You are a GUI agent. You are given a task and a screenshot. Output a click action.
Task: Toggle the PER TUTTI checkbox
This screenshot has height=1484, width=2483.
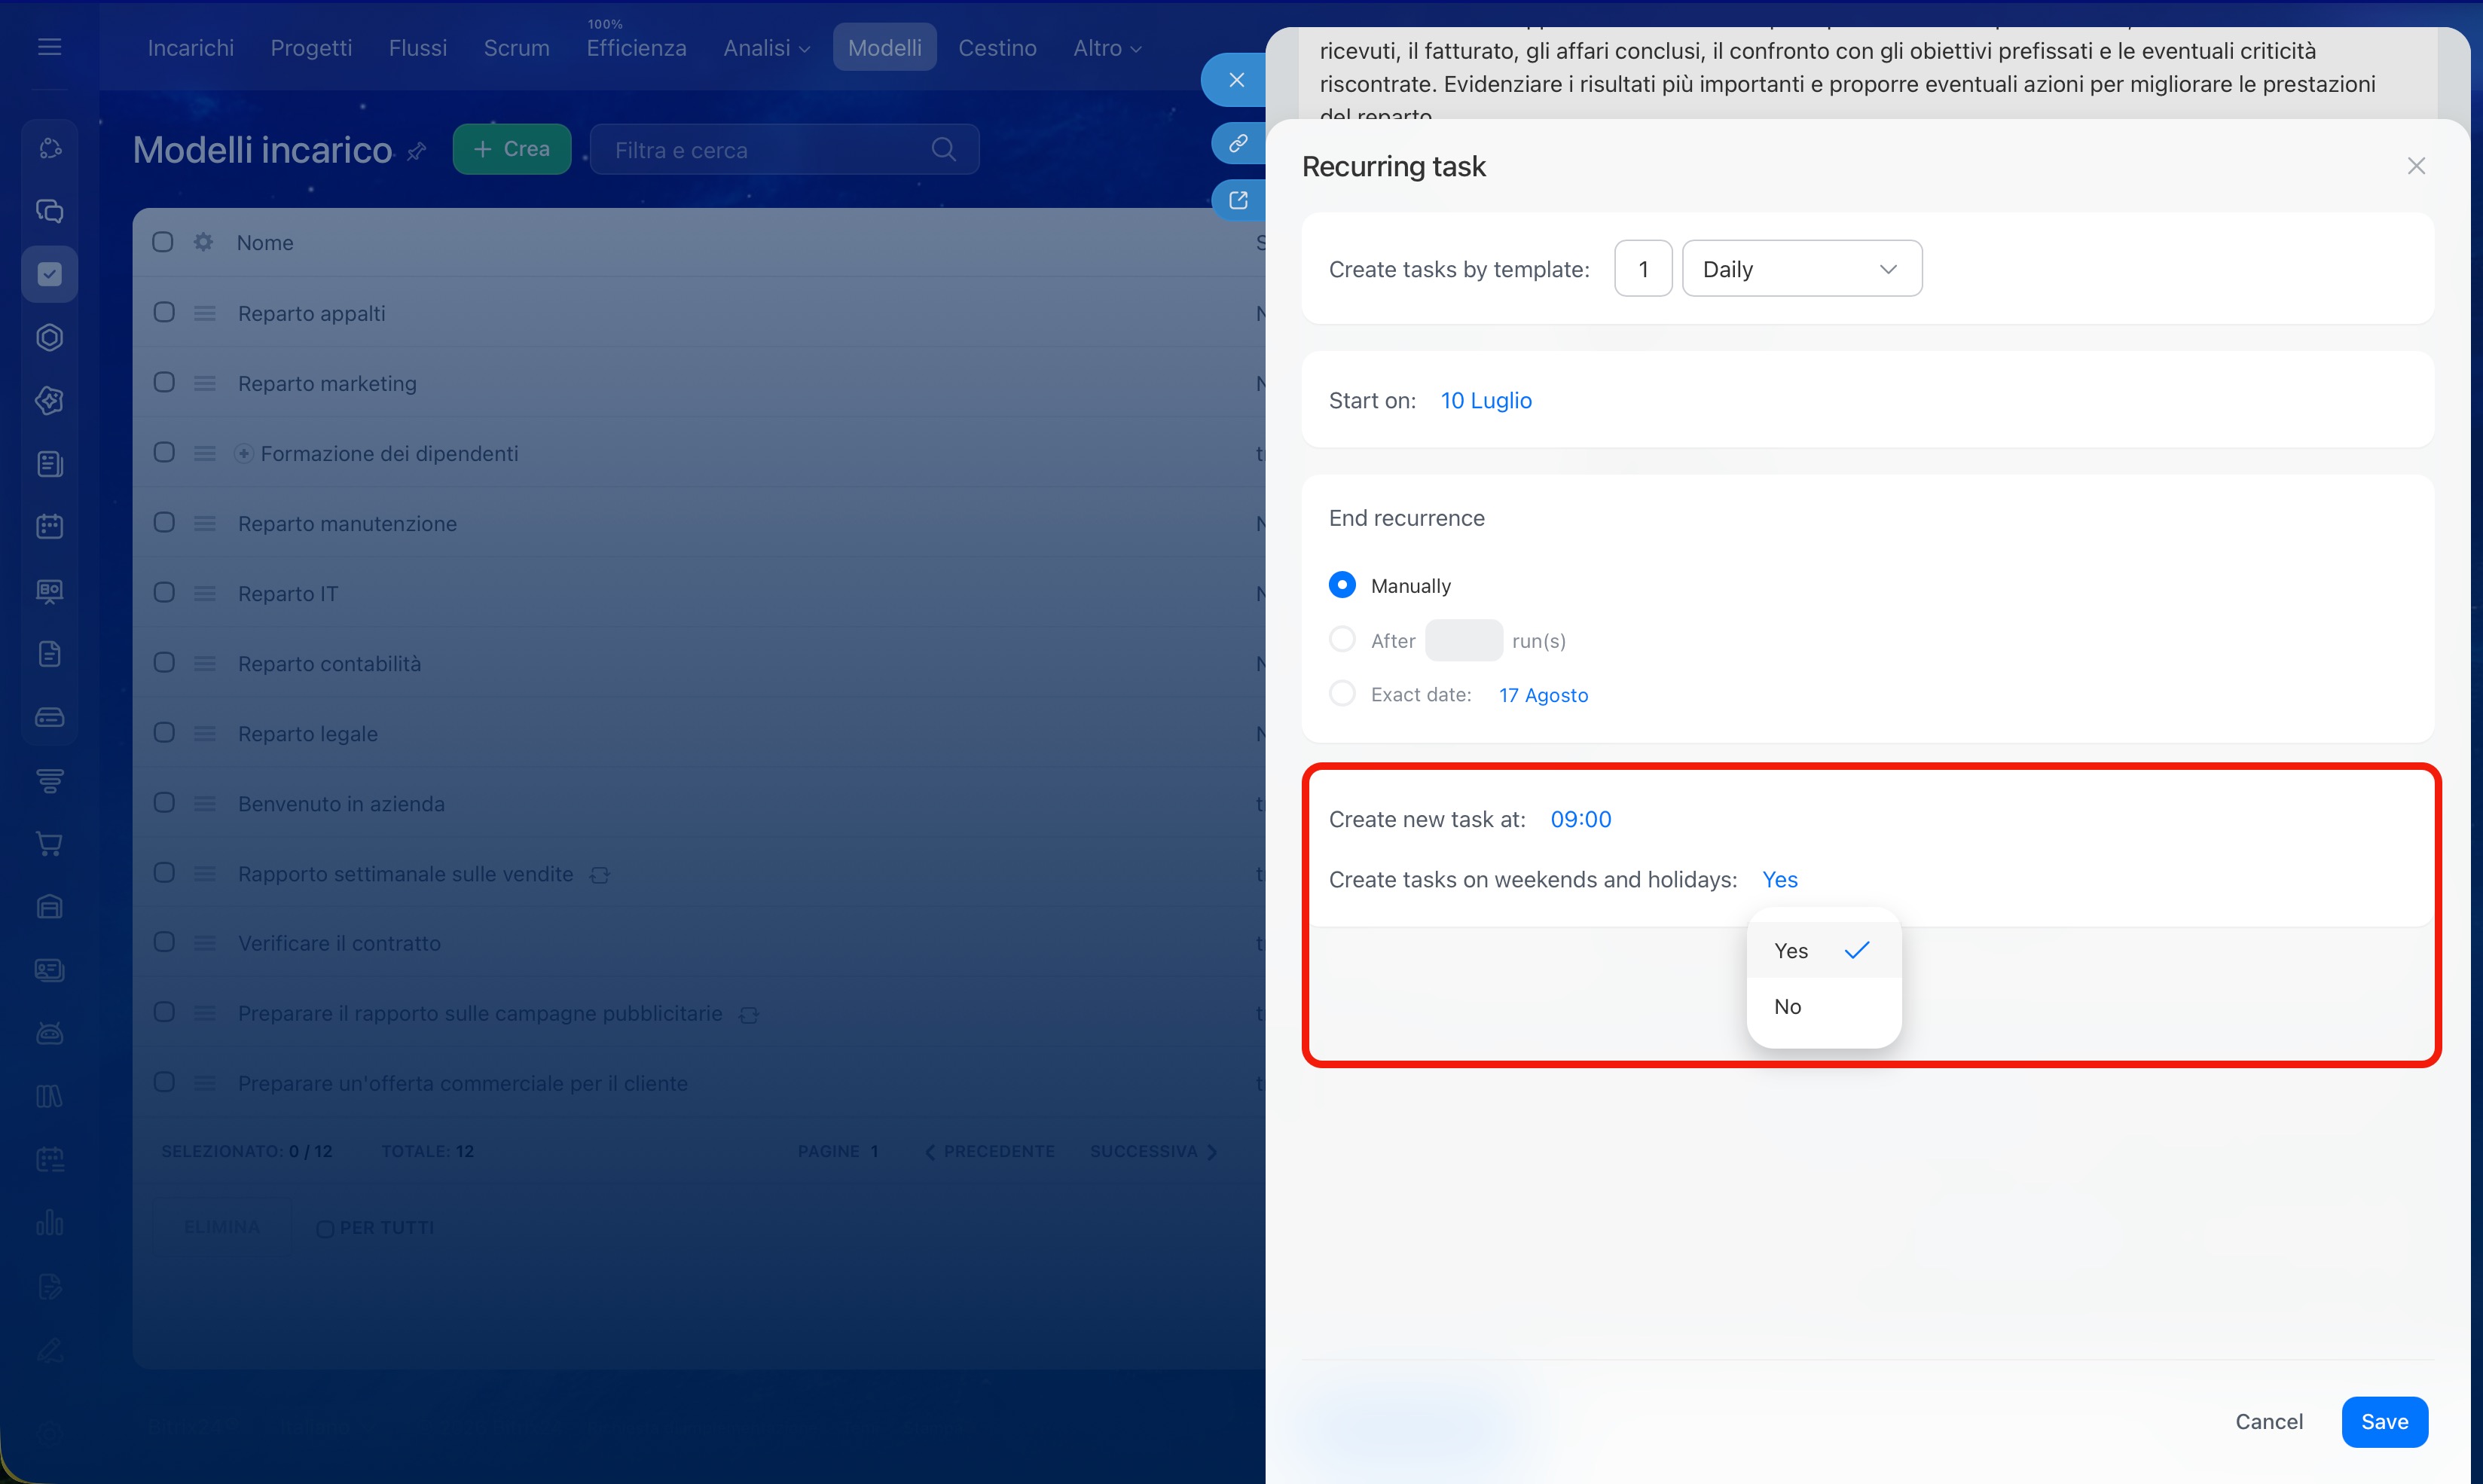(325, 1229)
